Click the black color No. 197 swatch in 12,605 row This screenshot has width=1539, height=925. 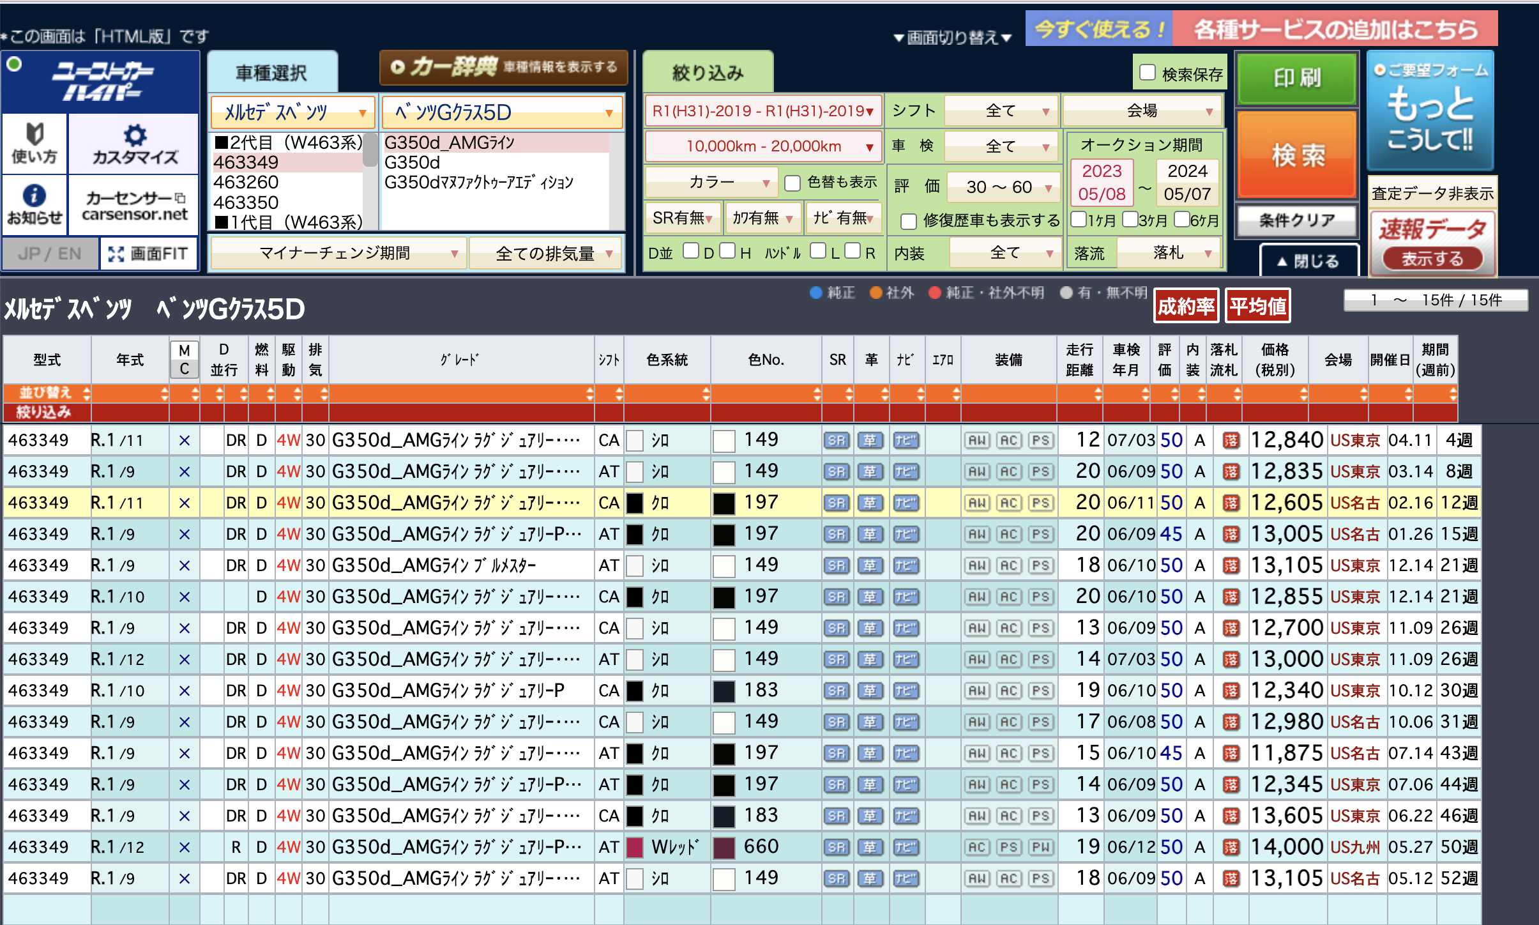(724, 503)
